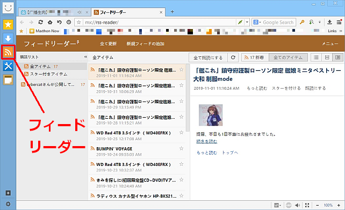This screenshot has width=345, height=210.
Task: Click the Google Search input field
Action: click(x=278, y=22)
